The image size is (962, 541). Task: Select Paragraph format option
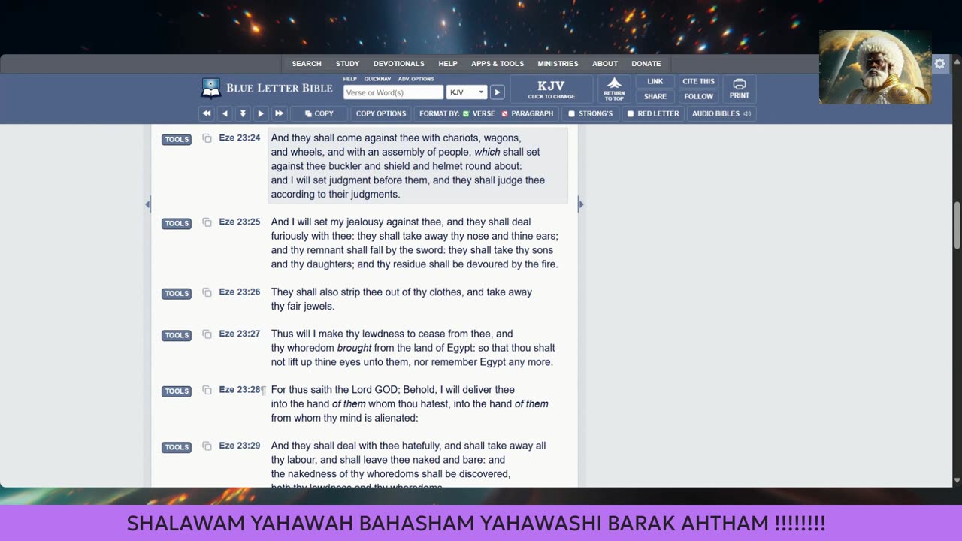click(x=528, y=114)
